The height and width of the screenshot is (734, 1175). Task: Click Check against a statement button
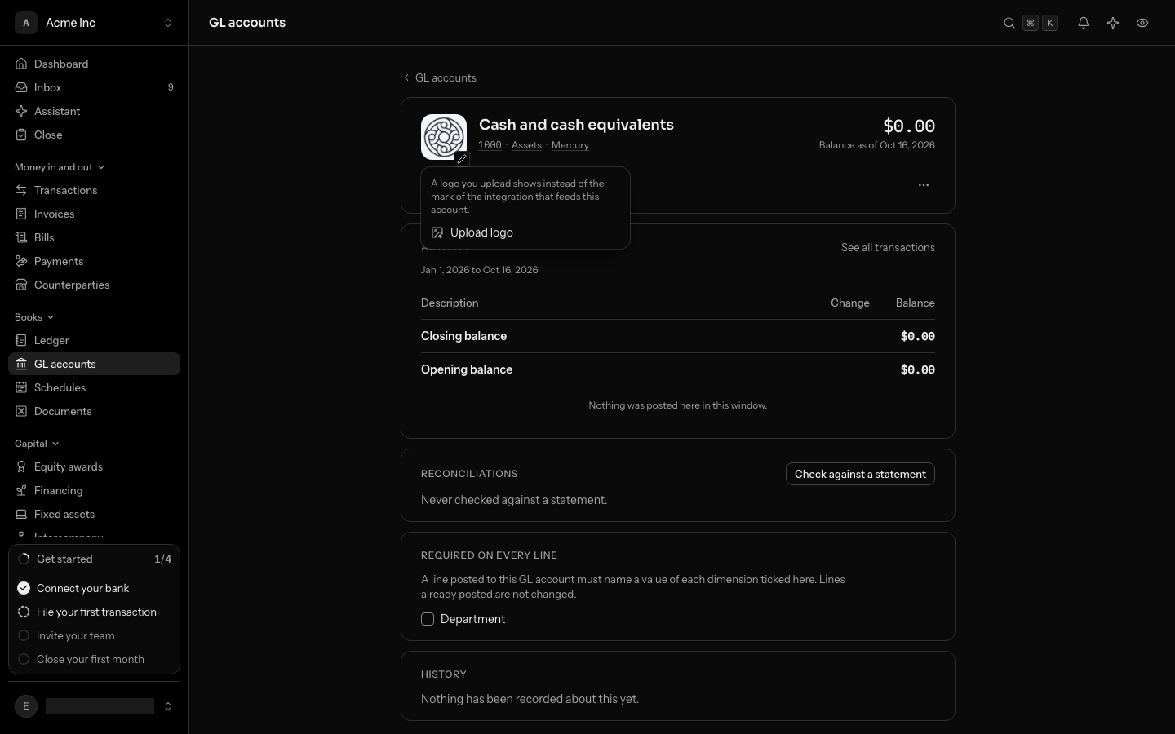(860, 474)
